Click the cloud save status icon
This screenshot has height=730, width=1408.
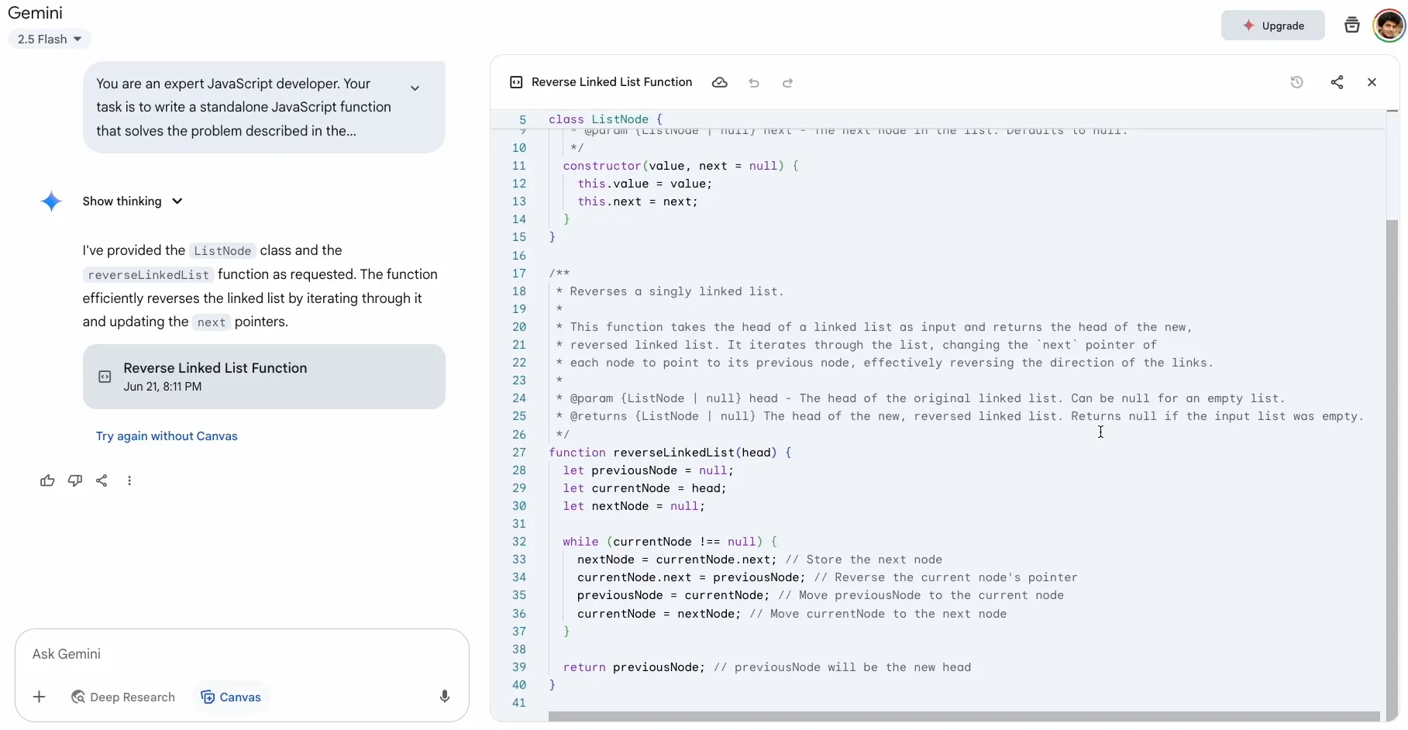point(720,83)
